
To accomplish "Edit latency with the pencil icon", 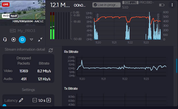I will [21, 100].
